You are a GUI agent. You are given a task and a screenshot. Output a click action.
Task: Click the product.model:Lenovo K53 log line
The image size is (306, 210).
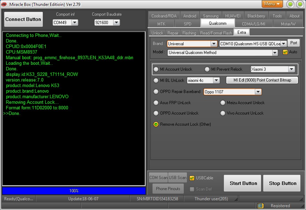pos(32,85)
